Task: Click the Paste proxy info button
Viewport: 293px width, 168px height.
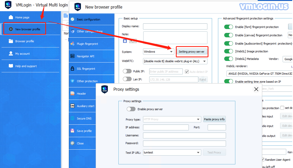Action: tap(214, 119)
